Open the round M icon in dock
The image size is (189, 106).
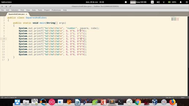coord(164,102)
